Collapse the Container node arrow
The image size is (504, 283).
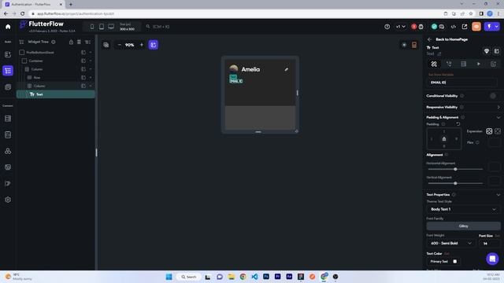91,61
